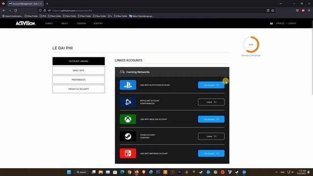Click Link Account for Nintendo

tap(211, 154)
